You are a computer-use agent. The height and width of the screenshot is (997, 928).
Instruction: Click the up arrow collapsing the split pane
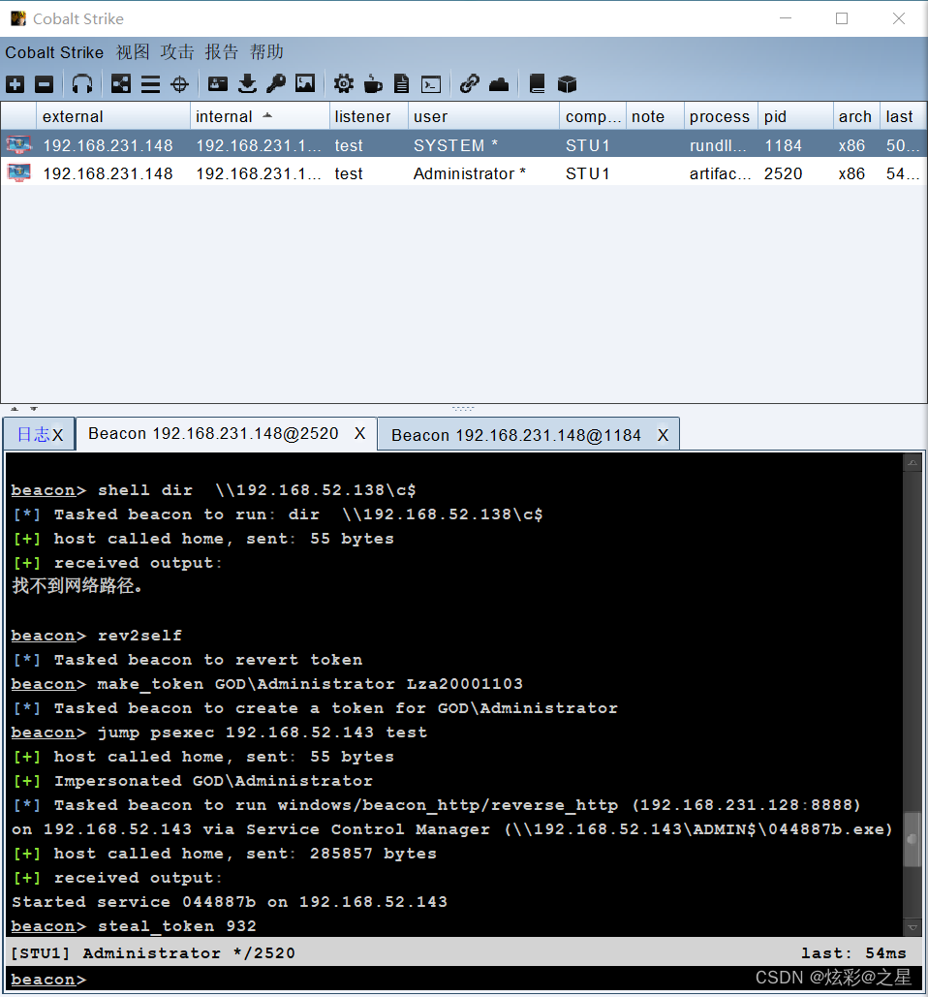(x=15, y=409)
